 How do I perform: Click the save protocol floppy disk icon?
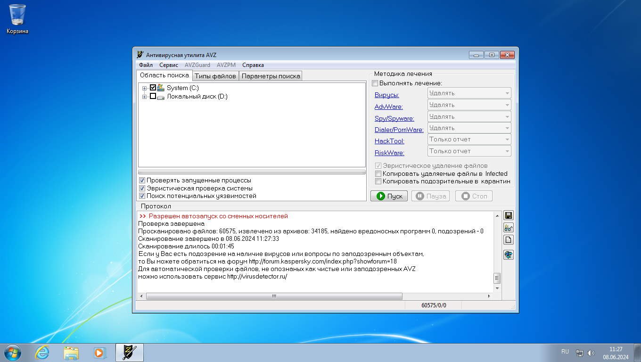tap(508, 215)
